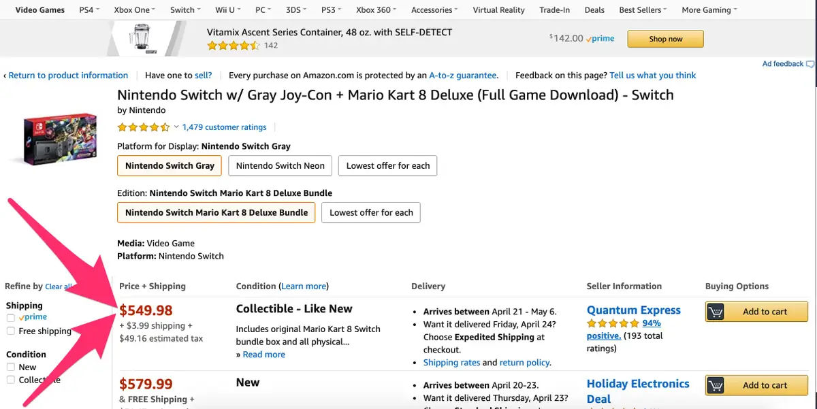
Task: Expand the Best Sellers dropdown
Action: point(643,10)
